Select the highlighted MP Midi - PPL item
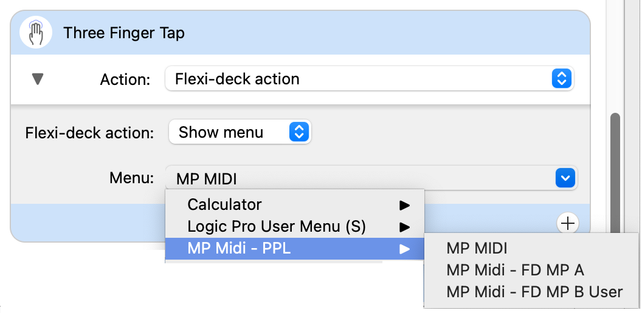The image size is (642, 313). pyautogui.click(x=239, y=249)
